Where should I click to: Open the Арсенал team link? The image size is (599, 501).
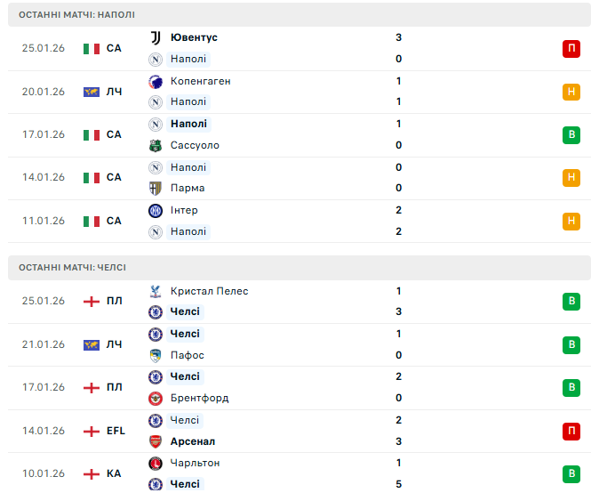point(192,441)
